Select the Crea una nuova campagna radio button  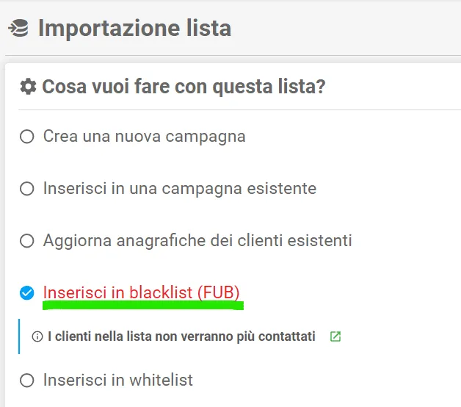tap(26, 137)
